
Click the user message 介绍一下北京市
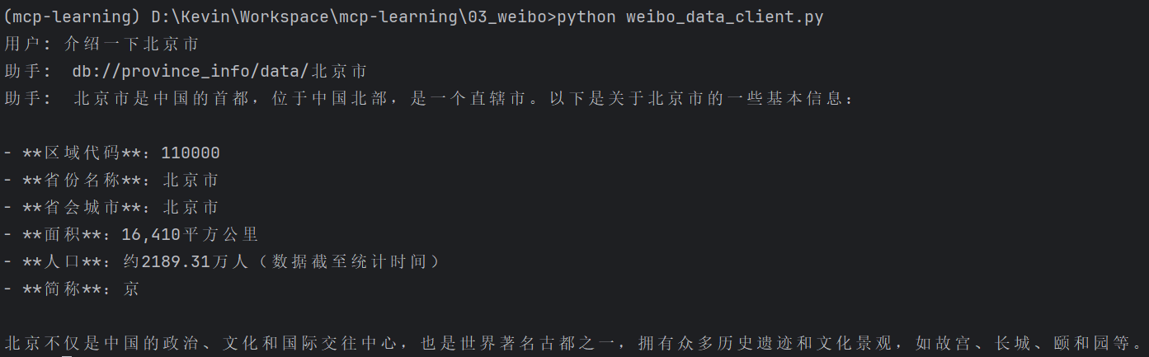coord(131,45)
